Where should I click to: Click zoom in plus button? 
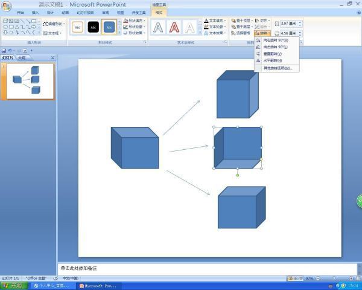tap(351, 278)
